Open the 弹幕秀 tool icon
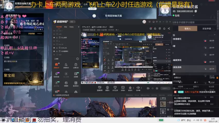This screenshot has height=123, width=219. click(66, 84)
